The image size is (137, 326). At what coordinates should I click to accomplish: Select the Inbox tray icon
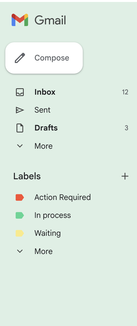[20, 92]
